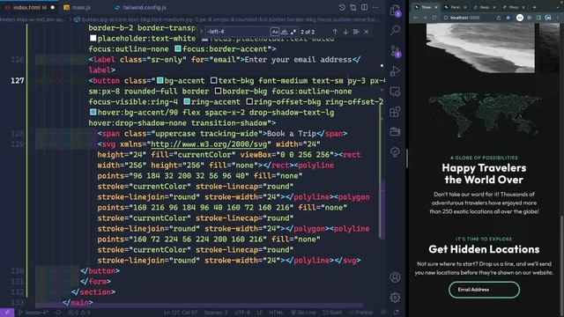Go to next match in Find widget

click(x=345, y=32)
